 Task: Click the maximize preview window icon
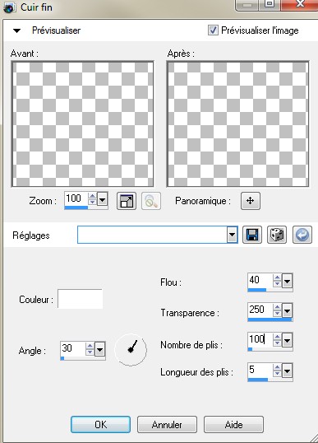(127, 201)
